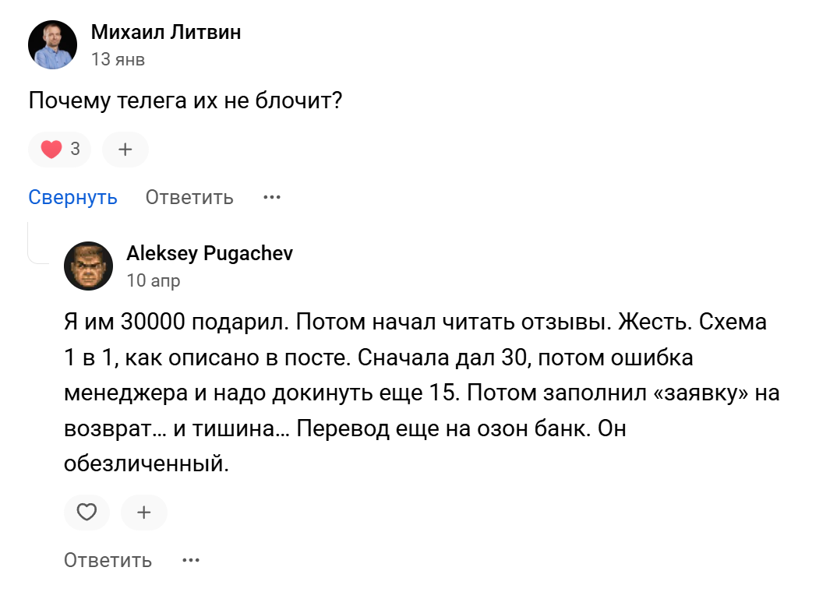This screenshot has width=837, height=592.
Task: Like Aleksey Pugachev's reply with the heart outline
Action: coord(87,513)
